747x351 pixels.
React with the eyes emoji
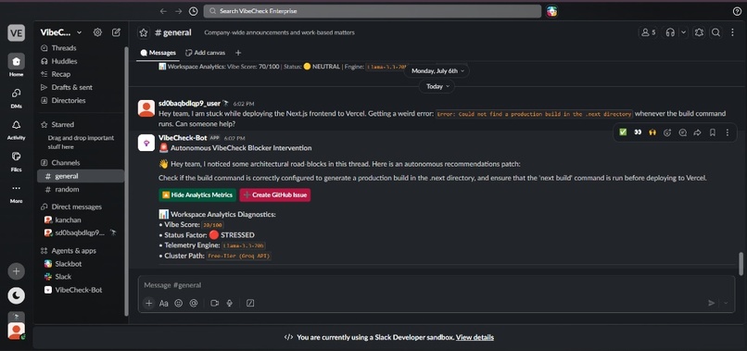pos(638,132)
